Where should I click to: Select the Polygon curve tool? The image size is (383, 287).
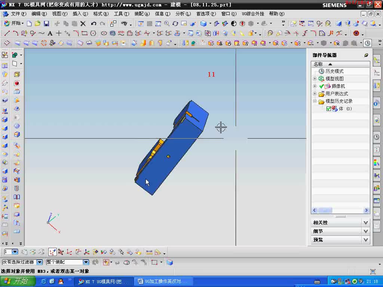[93, 33]
